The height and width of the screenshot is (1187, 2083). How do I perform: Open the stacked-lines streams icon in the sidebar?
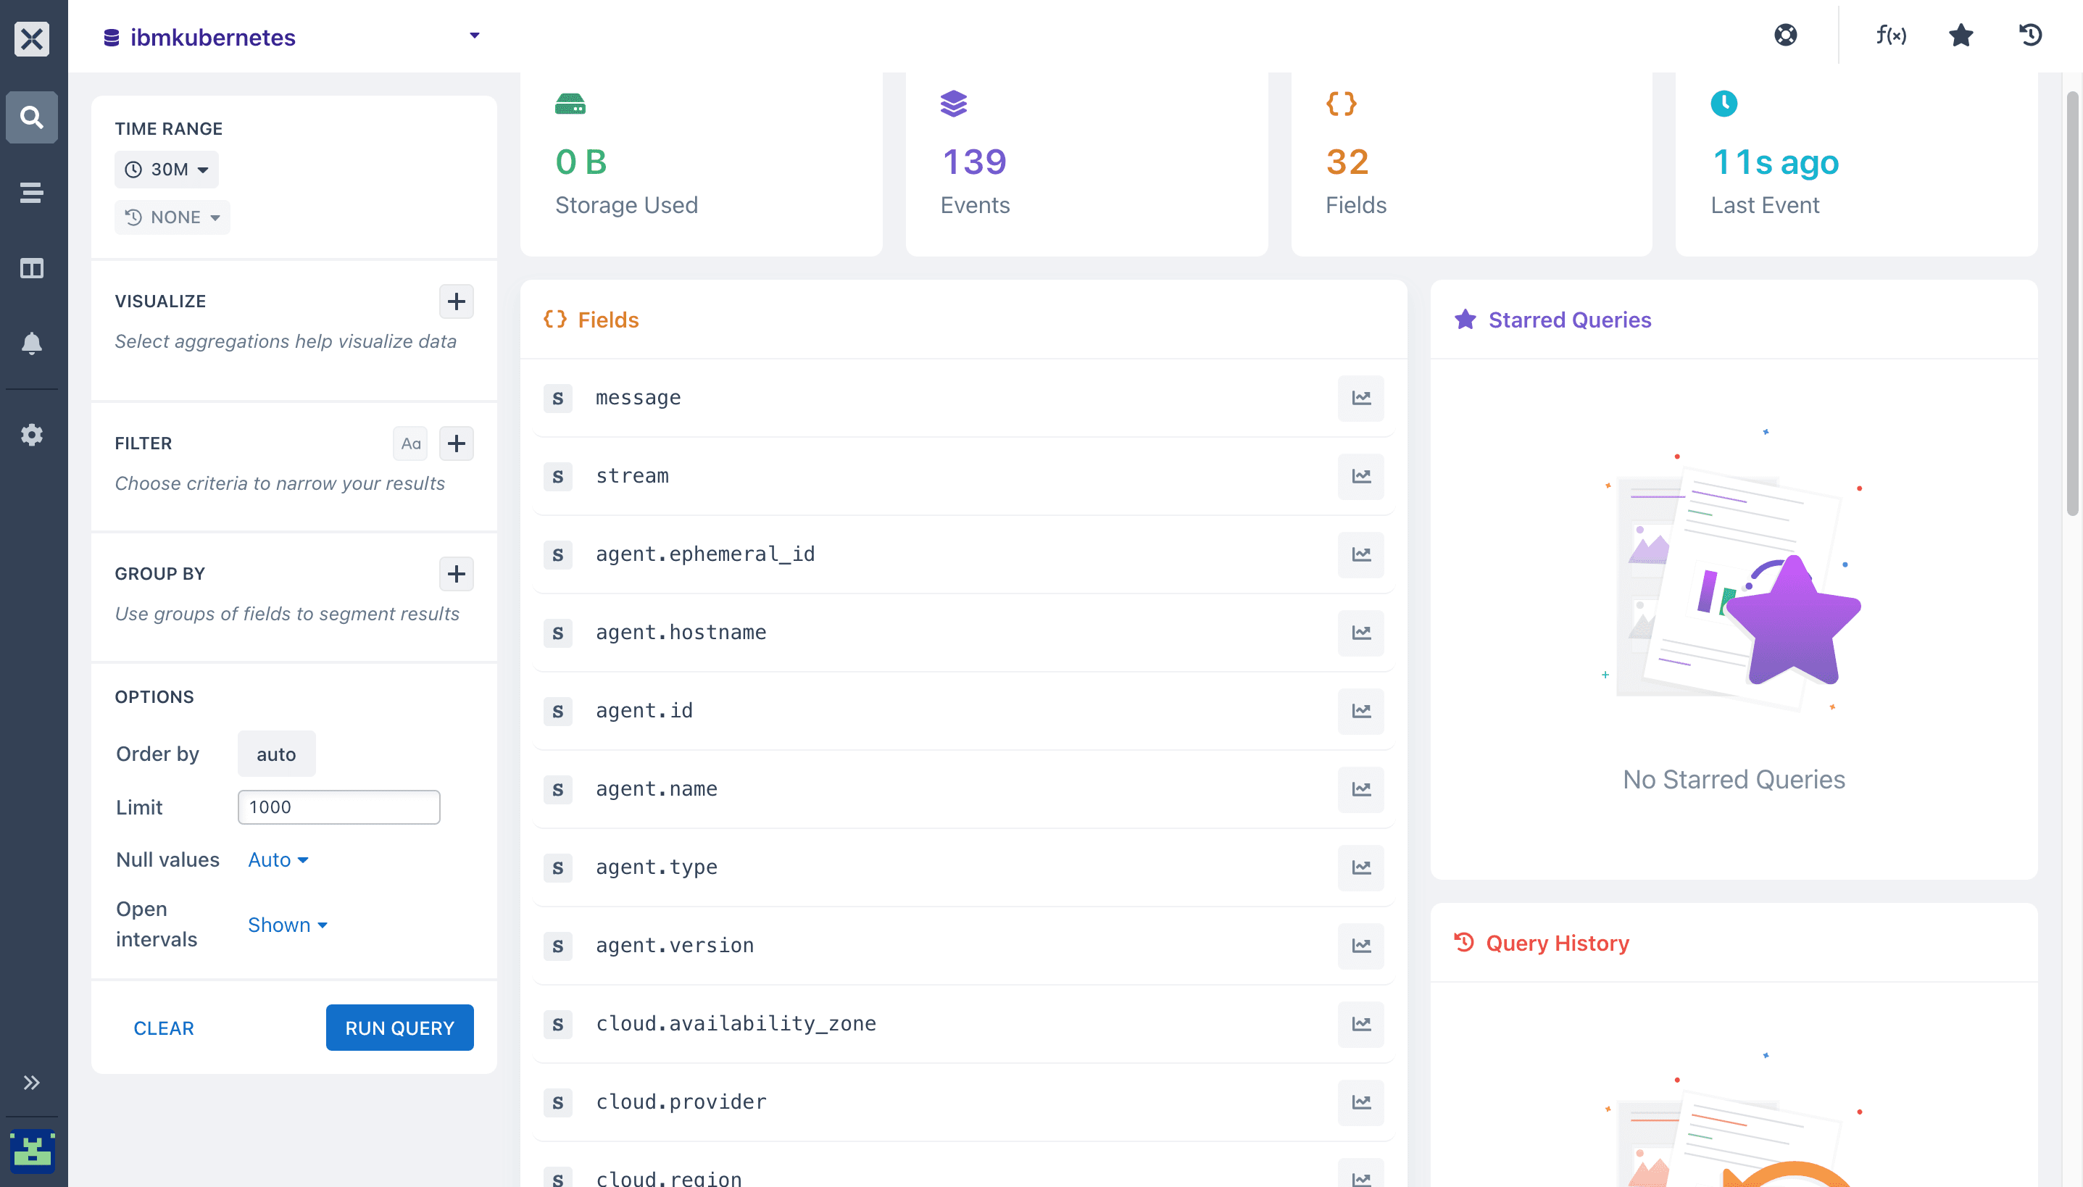point(32,193)
